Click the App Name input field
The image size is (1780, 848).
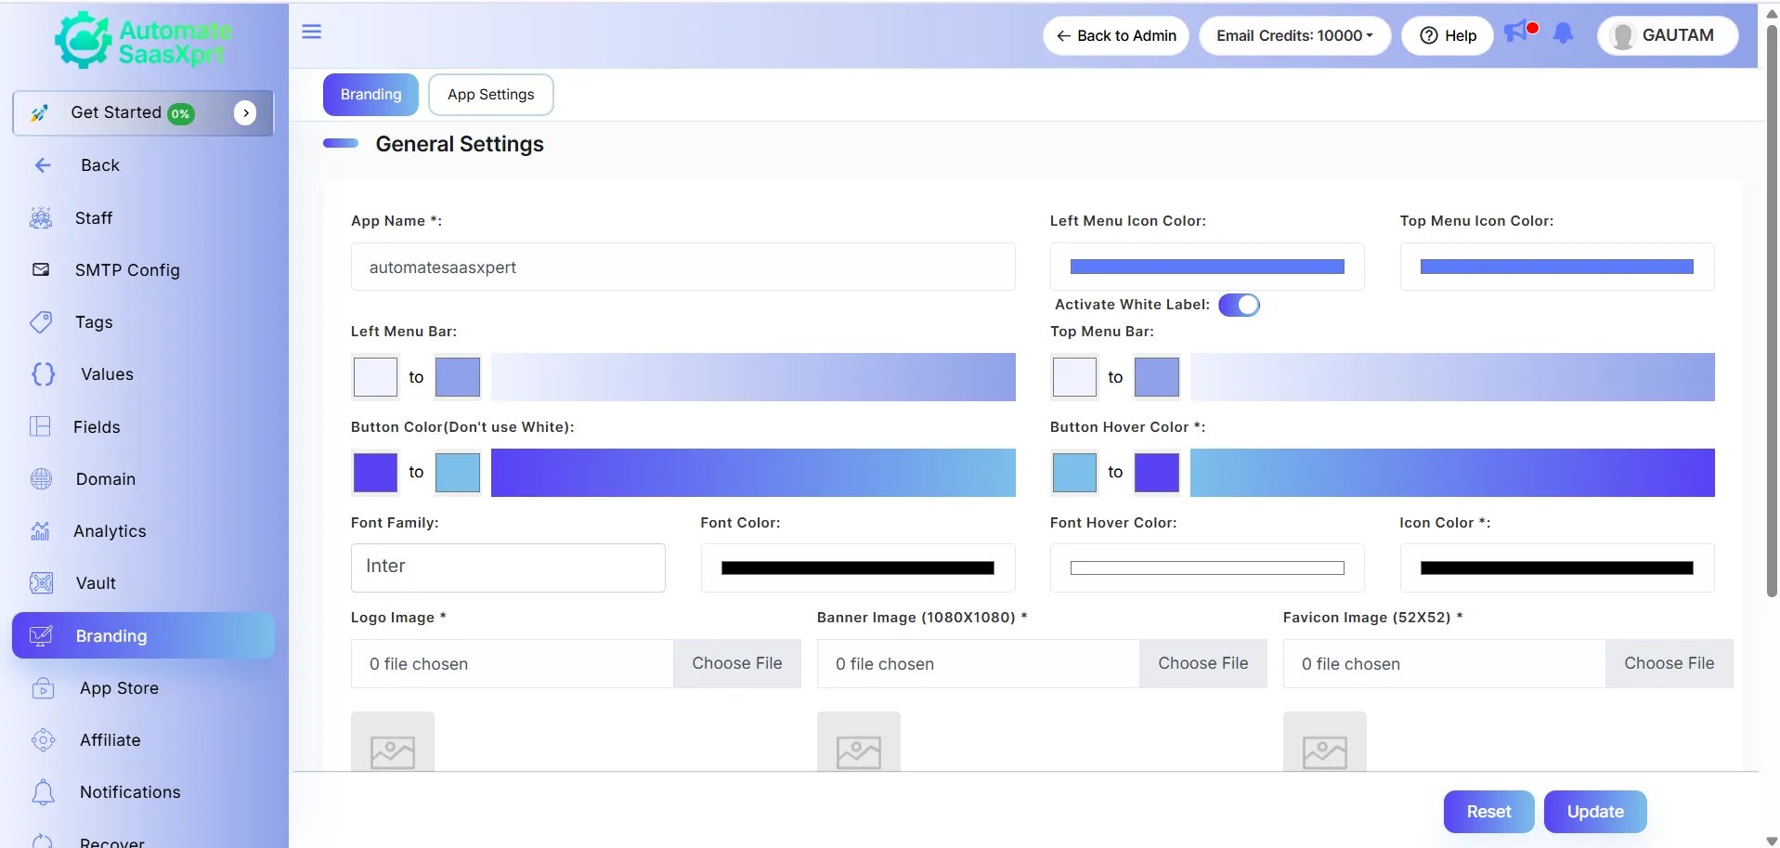683,267
